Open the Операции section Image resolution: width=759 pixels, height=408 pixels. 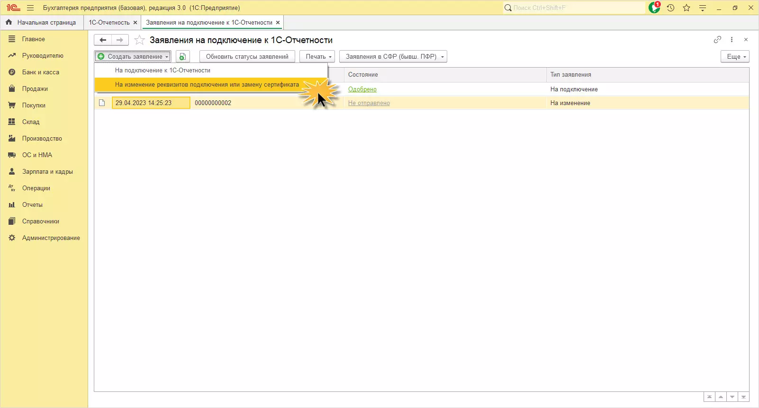[36, 188]
